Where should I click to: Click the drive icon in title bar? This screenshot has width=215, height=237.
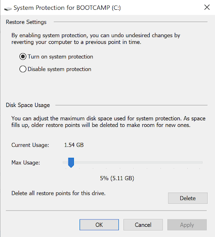8,9
